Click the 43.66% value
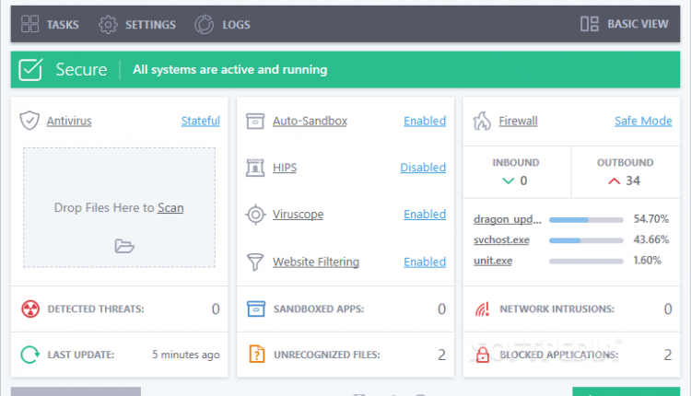The image size is (691, 396). tap(650, 239)
